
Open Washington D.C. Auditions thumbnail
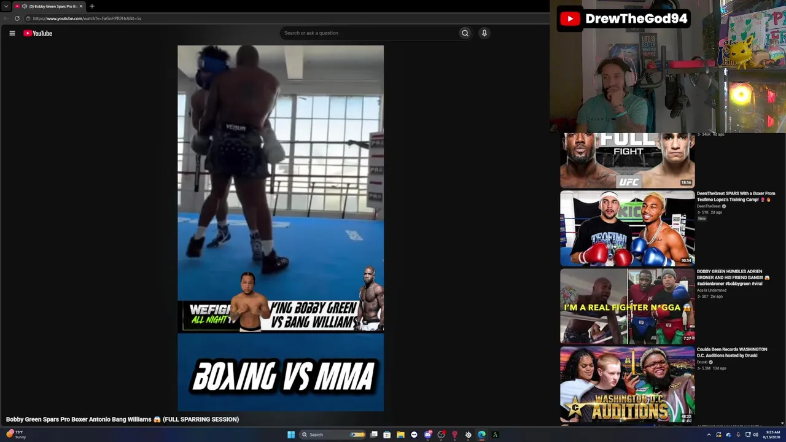point(627,384)
